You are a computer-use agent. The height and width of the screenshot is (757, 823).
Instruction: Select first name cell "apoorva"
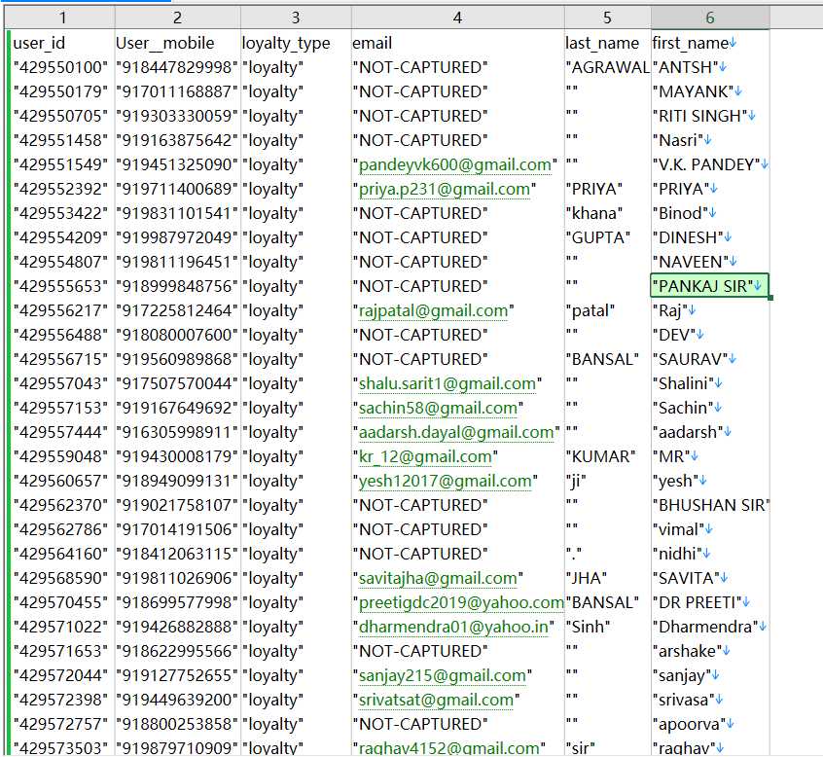[710, 724]
